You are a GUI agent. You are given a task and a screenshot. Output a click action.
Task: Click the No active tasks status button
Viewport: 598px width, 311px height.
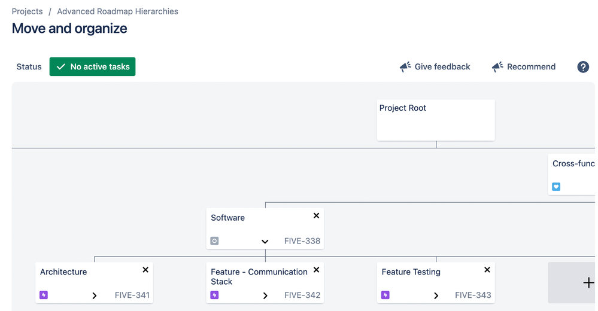(x=93, y=67)
